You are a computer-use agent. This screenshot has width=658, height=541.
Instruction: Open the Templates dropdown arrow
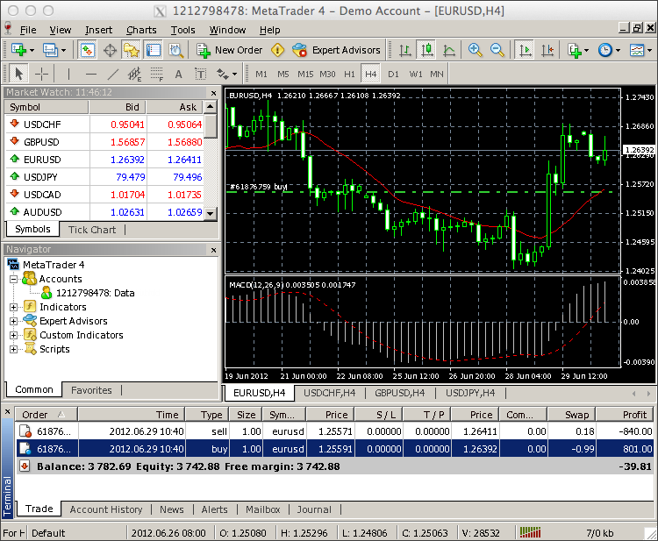point(649,50)
